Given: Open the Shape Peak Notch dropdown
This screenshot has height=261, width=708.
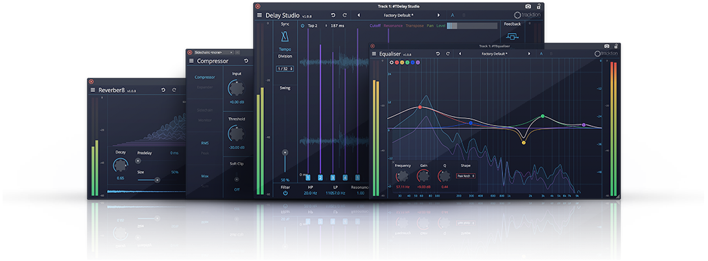Looking at the screenshot, I should click(466, 176).
